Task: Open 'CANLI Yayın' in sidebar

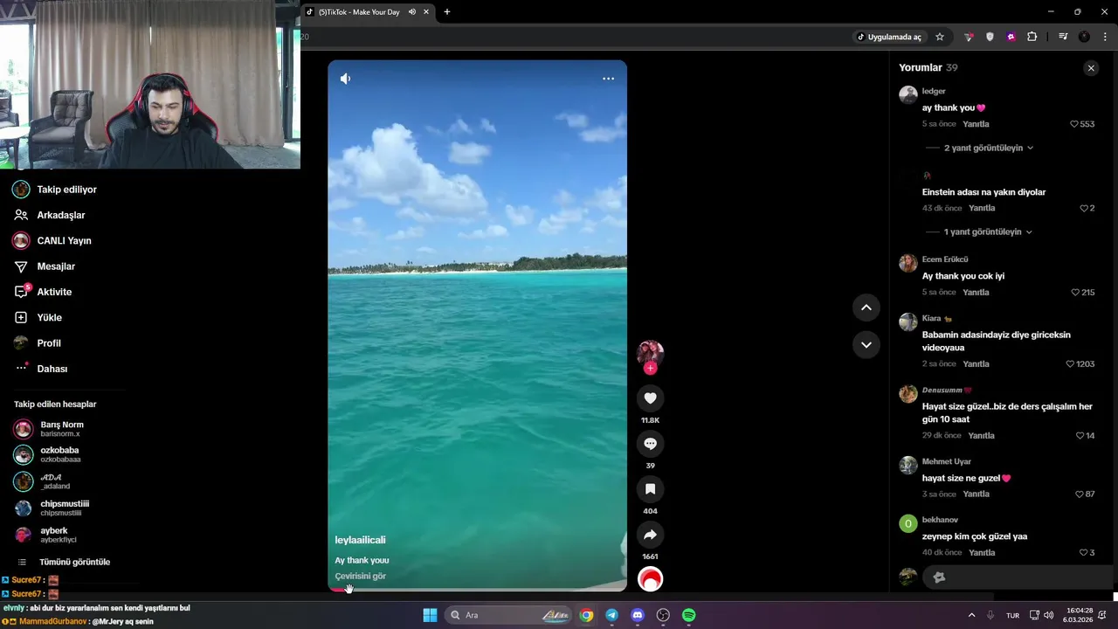Action: tap(64, 240)
